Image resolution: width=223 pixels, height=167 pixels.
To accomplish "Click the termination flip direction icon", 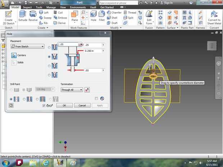I will pyautogui.click(x=87, y=90).
